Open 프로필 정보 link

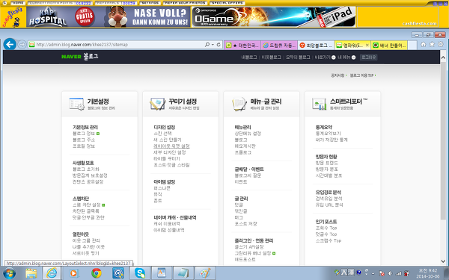(x=84, y=146)
